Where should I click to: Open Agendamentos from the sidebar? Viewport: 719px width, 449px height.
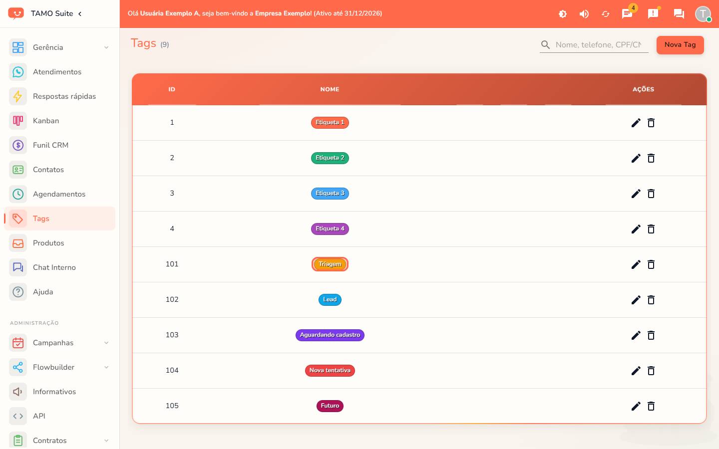coord(59,194)
